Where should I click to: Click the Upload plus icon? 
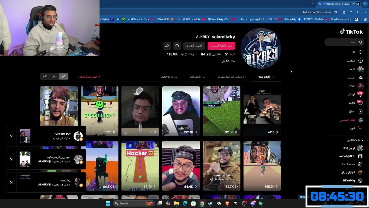[360, 112]
